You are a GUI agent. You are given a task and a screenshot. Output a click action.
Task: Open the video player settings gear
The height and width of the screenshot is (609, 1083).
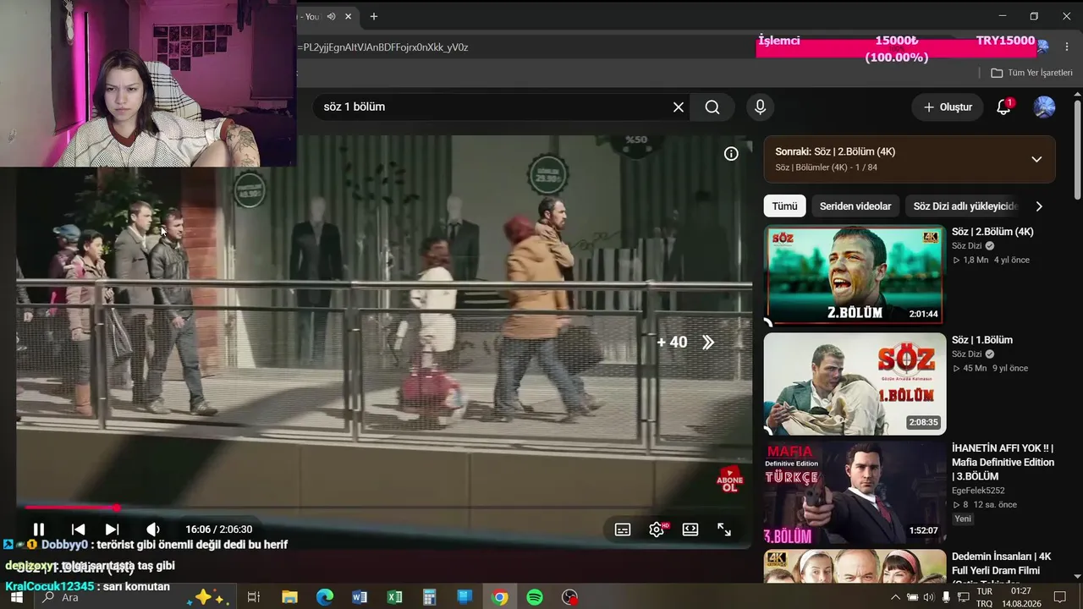pyautogui.click(x=657, y=529)
